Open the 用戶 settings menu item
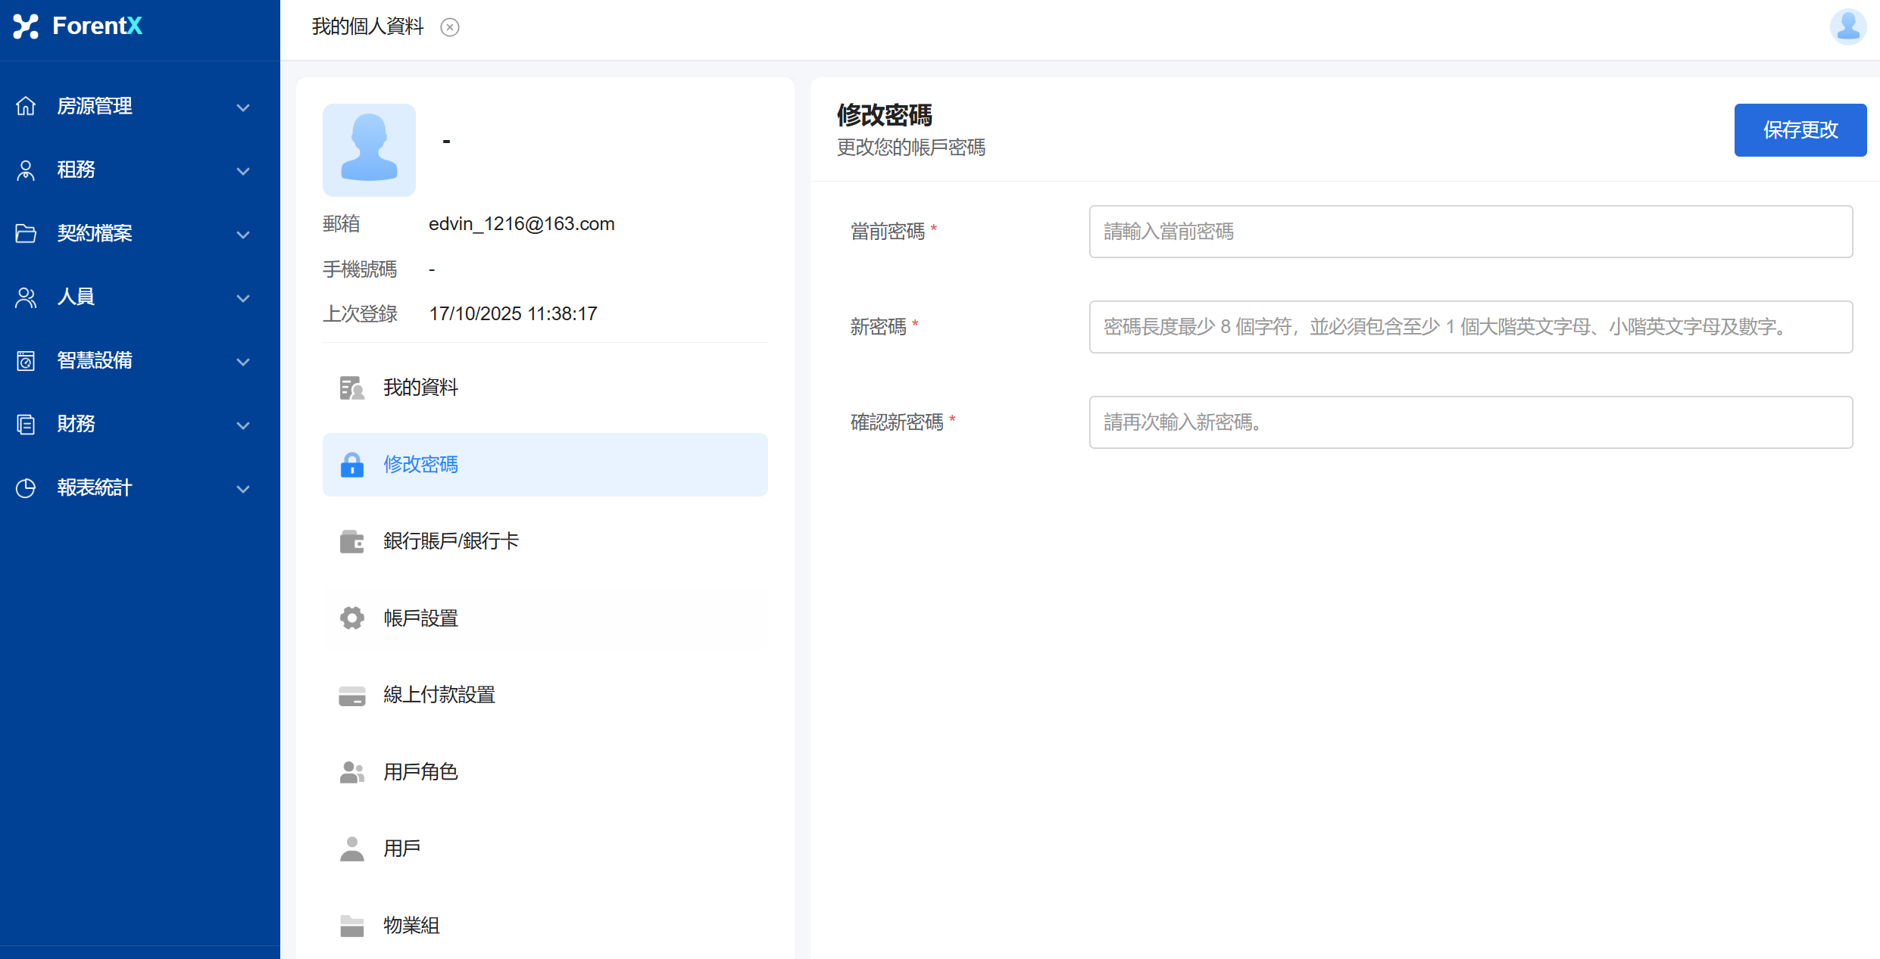The width and height of the screenshot is (1880, 959). 401,848
